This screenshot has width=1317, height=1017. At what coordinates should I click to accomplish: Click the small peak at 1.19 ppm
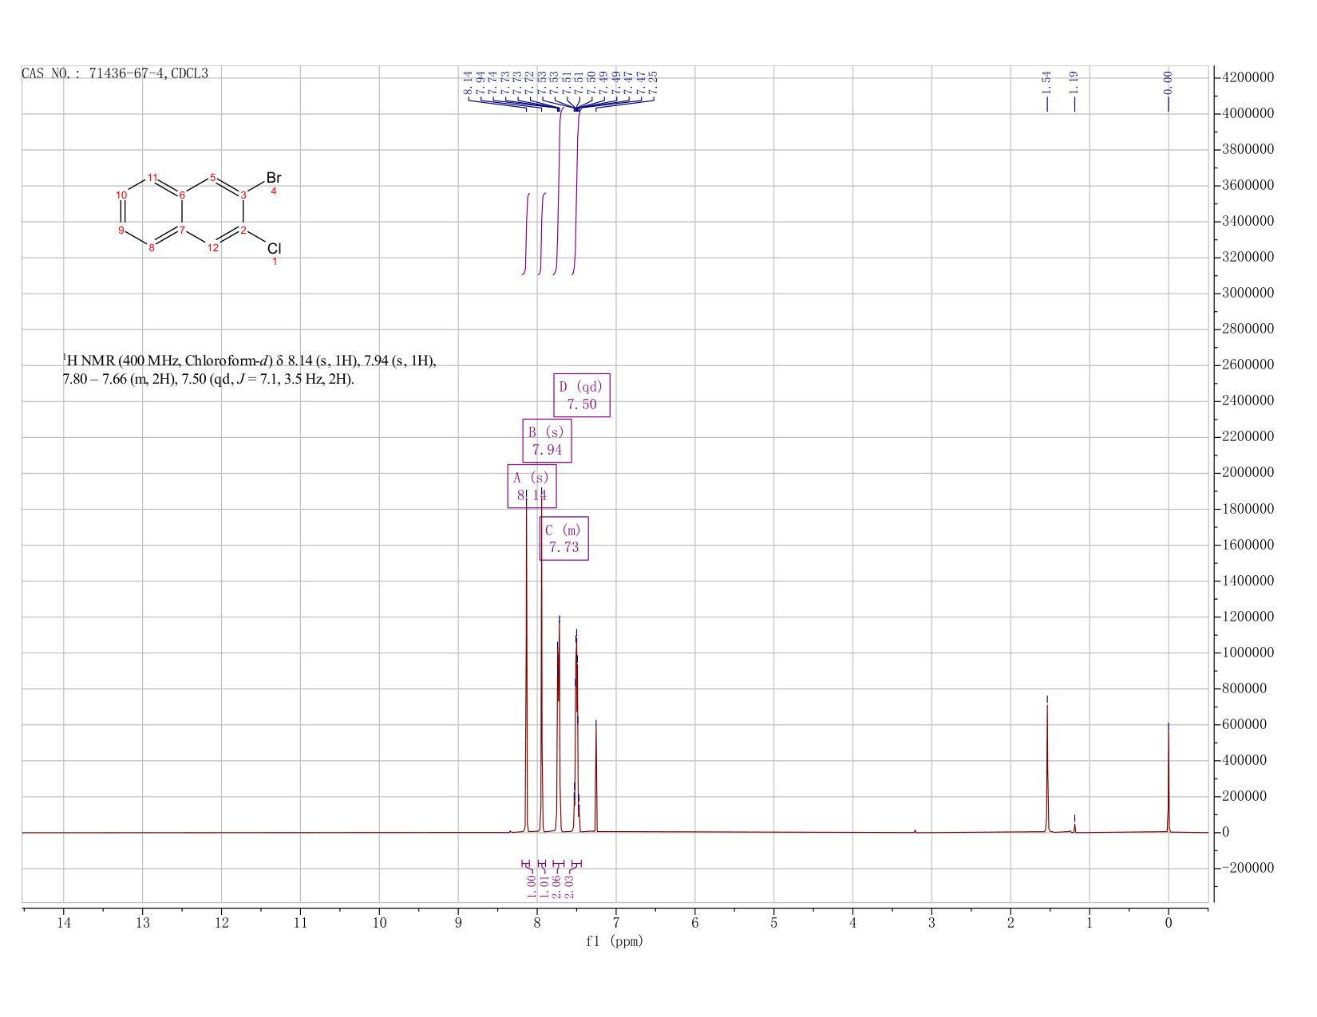tap(1074, 827)
